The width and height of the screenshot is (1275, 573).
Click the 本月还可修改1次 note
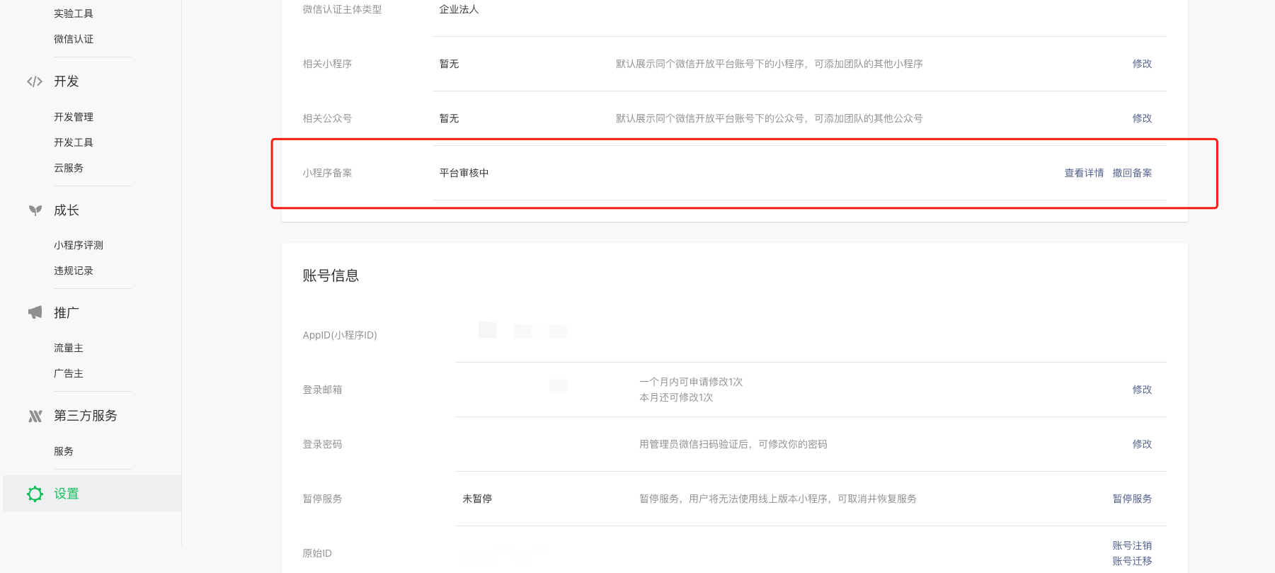676,397
